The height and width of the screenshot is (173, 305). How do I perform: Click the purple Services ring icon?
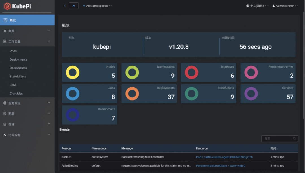(x=251, y=94)
